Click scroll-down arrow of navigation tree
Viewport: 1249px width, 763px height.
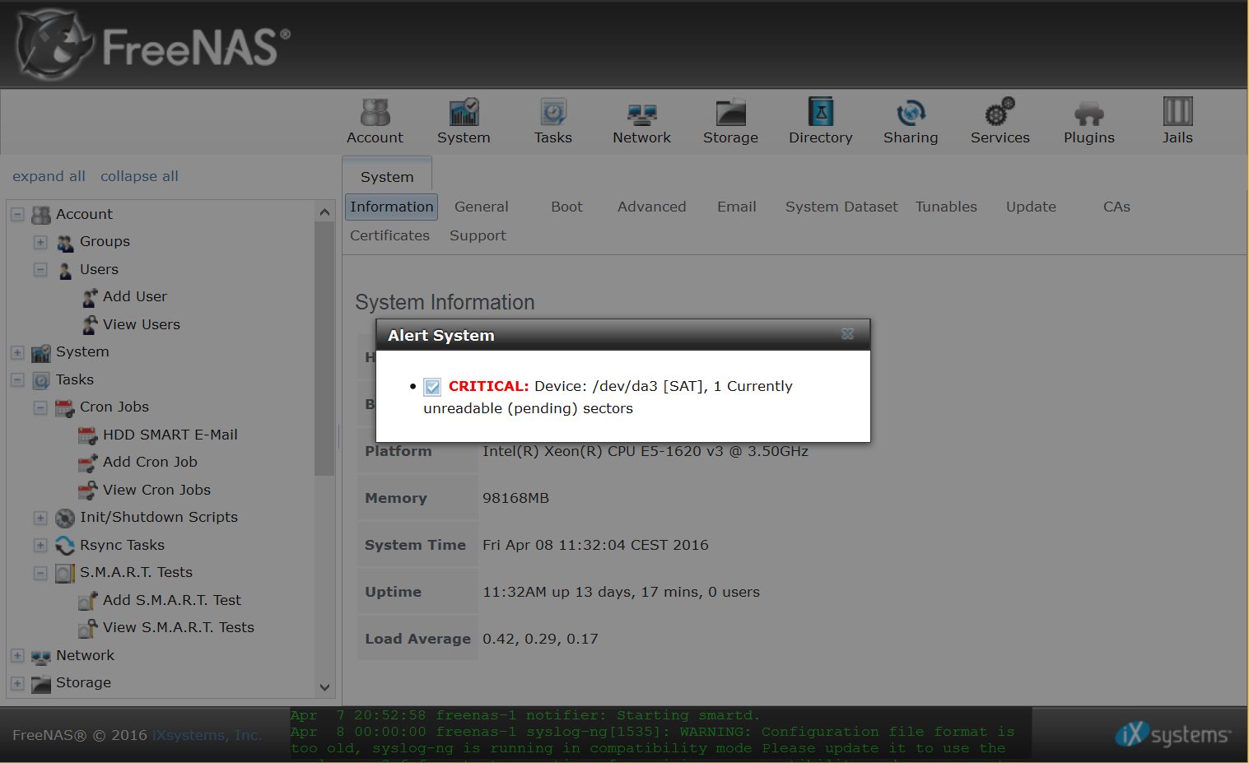(324, 687)
